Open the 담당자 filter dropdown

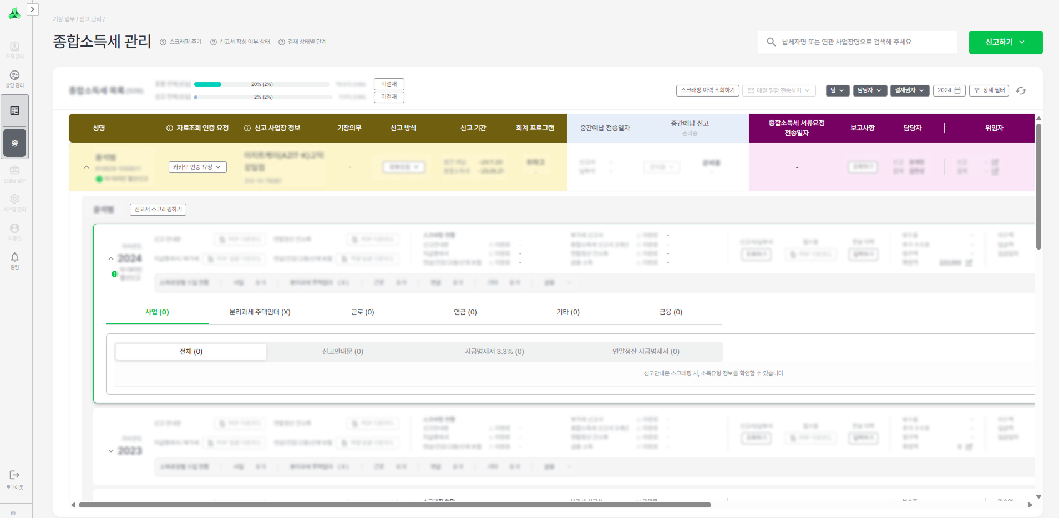point(869,90)
